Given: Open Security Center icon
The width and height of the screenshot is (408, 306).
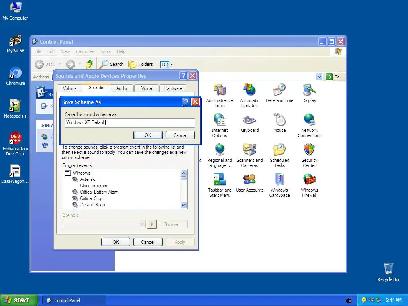Looking at the screenshot, I should [x=309, y=155].
